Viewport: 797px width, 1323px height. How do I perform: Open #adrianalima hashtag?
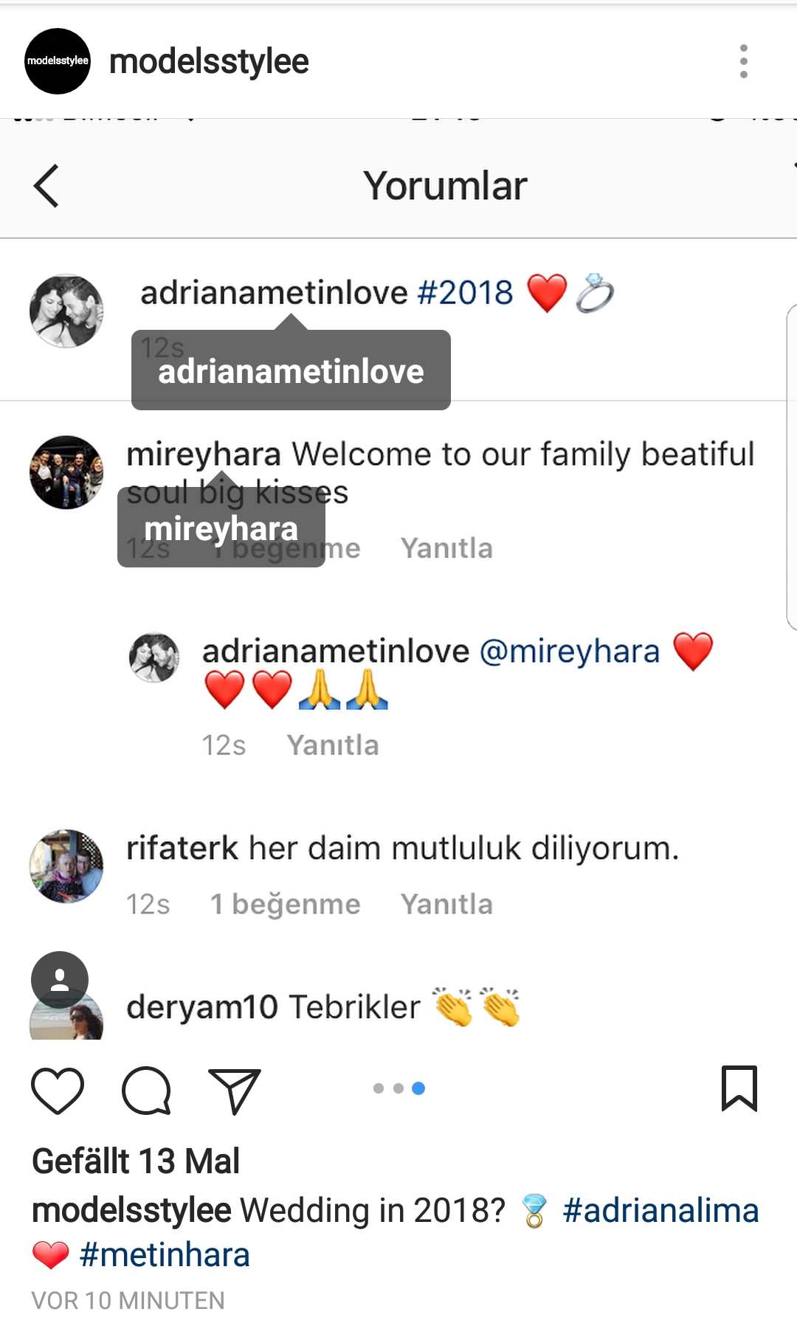660,1211
